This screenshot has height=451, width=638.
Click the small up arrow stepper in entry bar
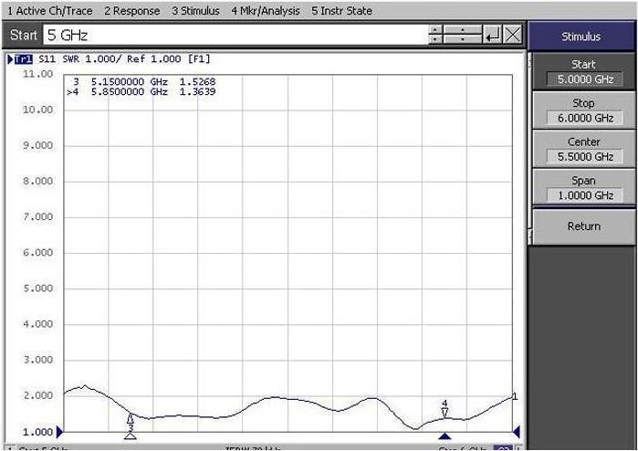click(435, 30)
